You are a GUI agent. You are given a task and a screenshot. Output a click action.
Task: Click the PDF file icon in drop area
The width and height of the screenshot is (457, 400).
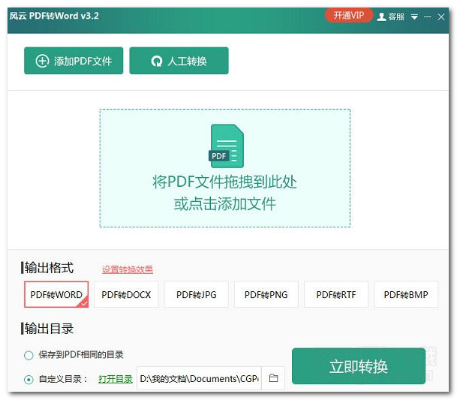(226, 146)
